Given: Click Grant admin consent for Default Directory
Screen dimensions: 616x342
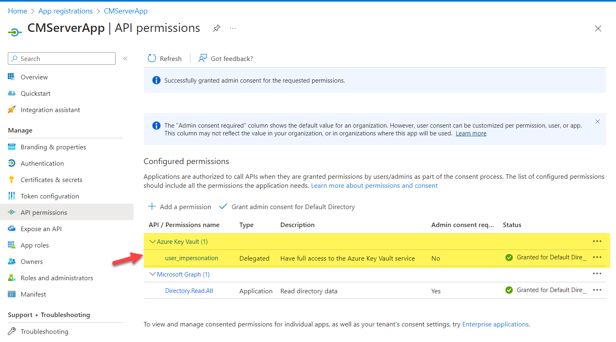Looking at the screenshot, I should 287,207.
